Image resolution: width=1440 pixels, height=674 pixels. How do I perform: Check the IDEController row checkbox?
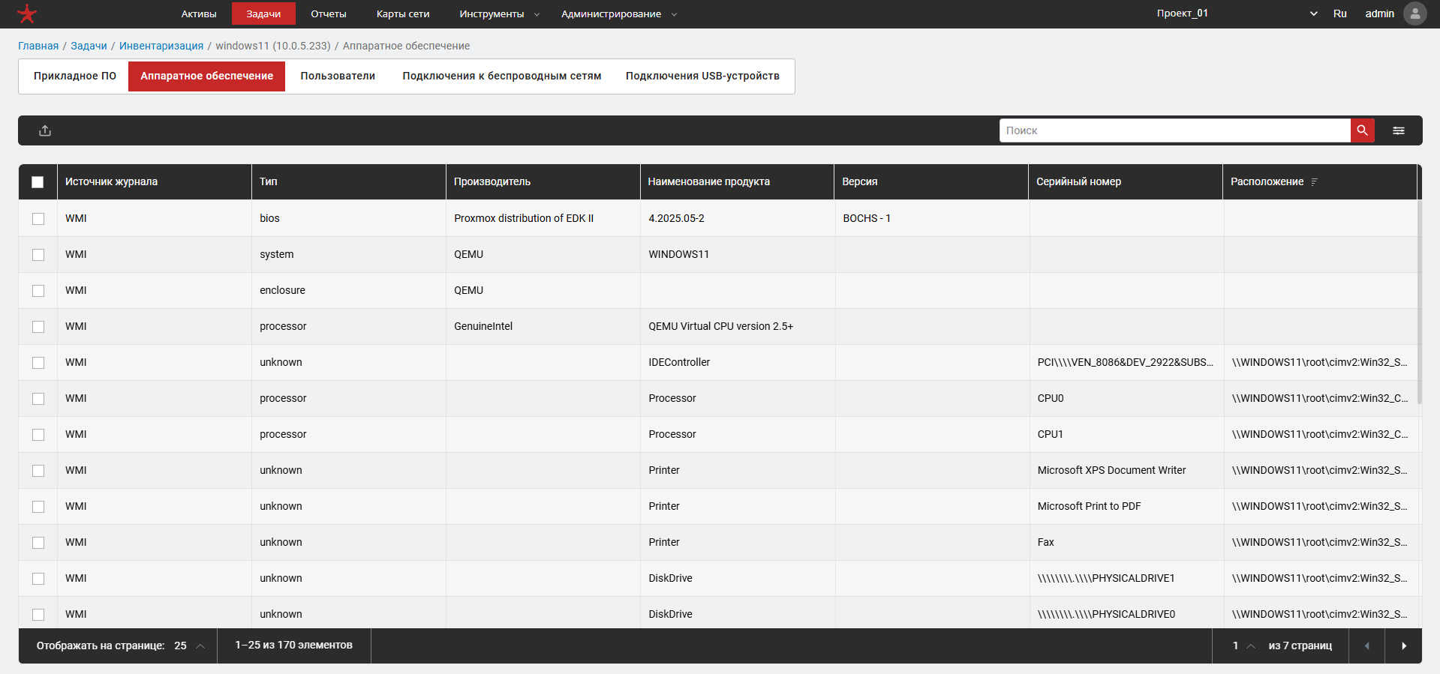point(38,363)
